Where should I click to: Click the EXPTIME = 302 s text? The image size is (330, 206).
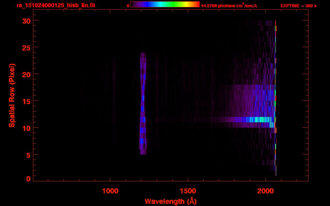tap(298, 6)
